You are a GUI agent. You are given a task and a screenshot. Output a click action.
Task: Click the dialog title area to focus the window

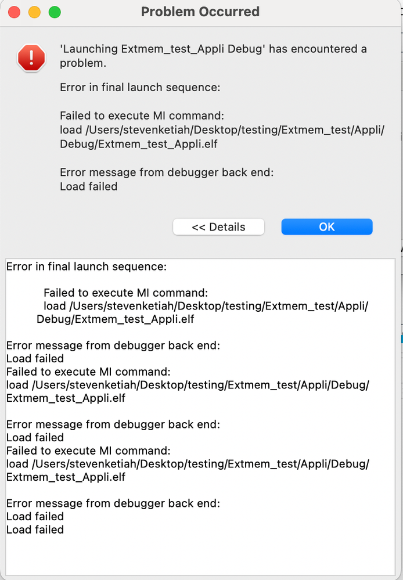200,12
